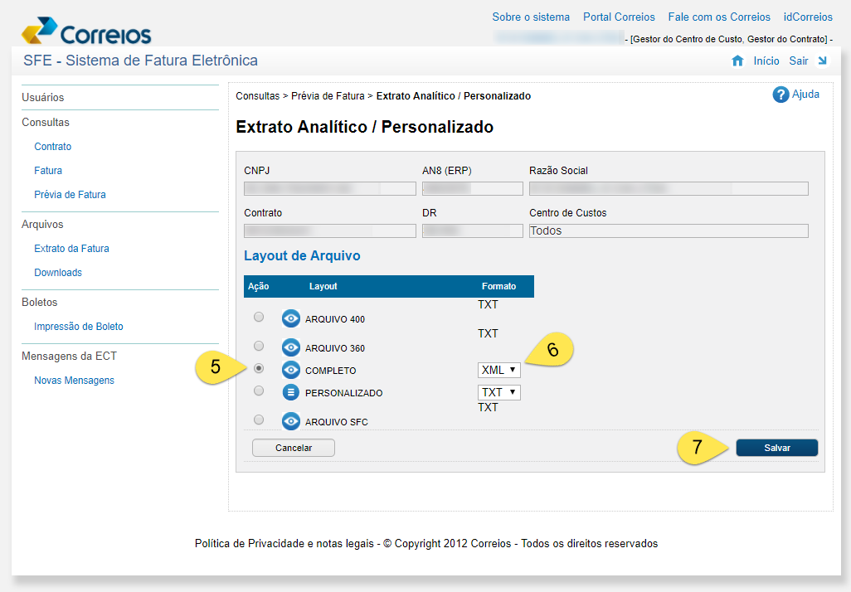Screen dimensions: 851x592
Task: Open Fale com os Correios link
Action: pos(719,17)
